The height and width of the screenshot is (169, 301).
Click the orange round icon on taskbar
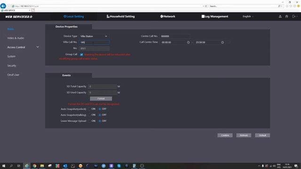[x=80, y=166]
